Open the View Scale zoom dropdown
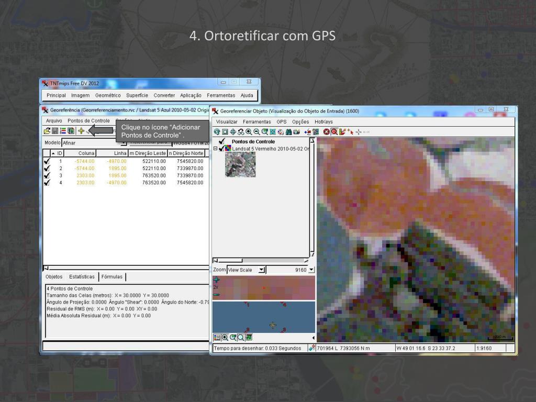This screenshot has height=402, width=536. (262, 270)
